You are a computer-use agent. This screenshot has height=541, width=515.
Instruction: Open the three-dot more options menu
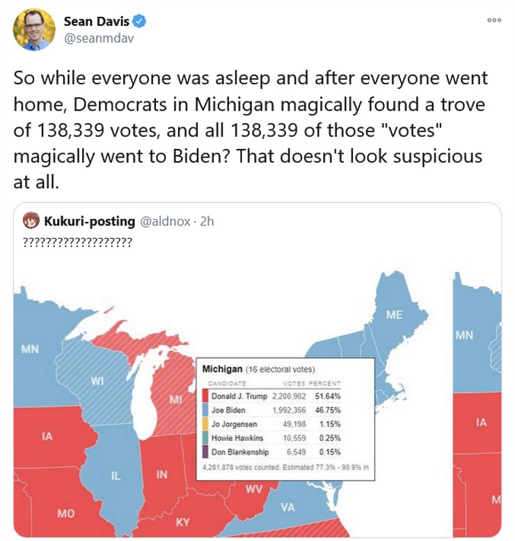(x=494, y=20)
